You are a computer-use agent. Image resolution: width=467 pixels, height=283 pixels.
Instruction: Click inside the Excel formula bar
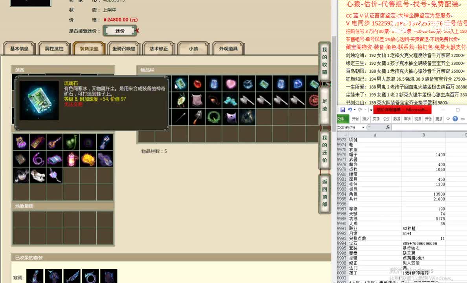point(425,127)
